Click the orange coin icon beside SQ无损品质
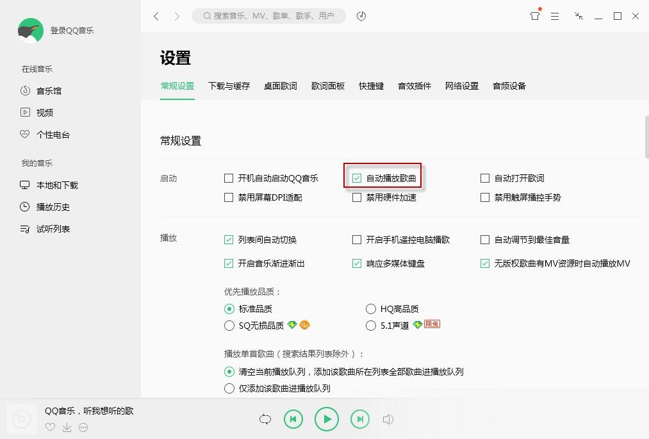Image resolution: width=649 pixels, height=439 pixels. [x=304, y=325]
